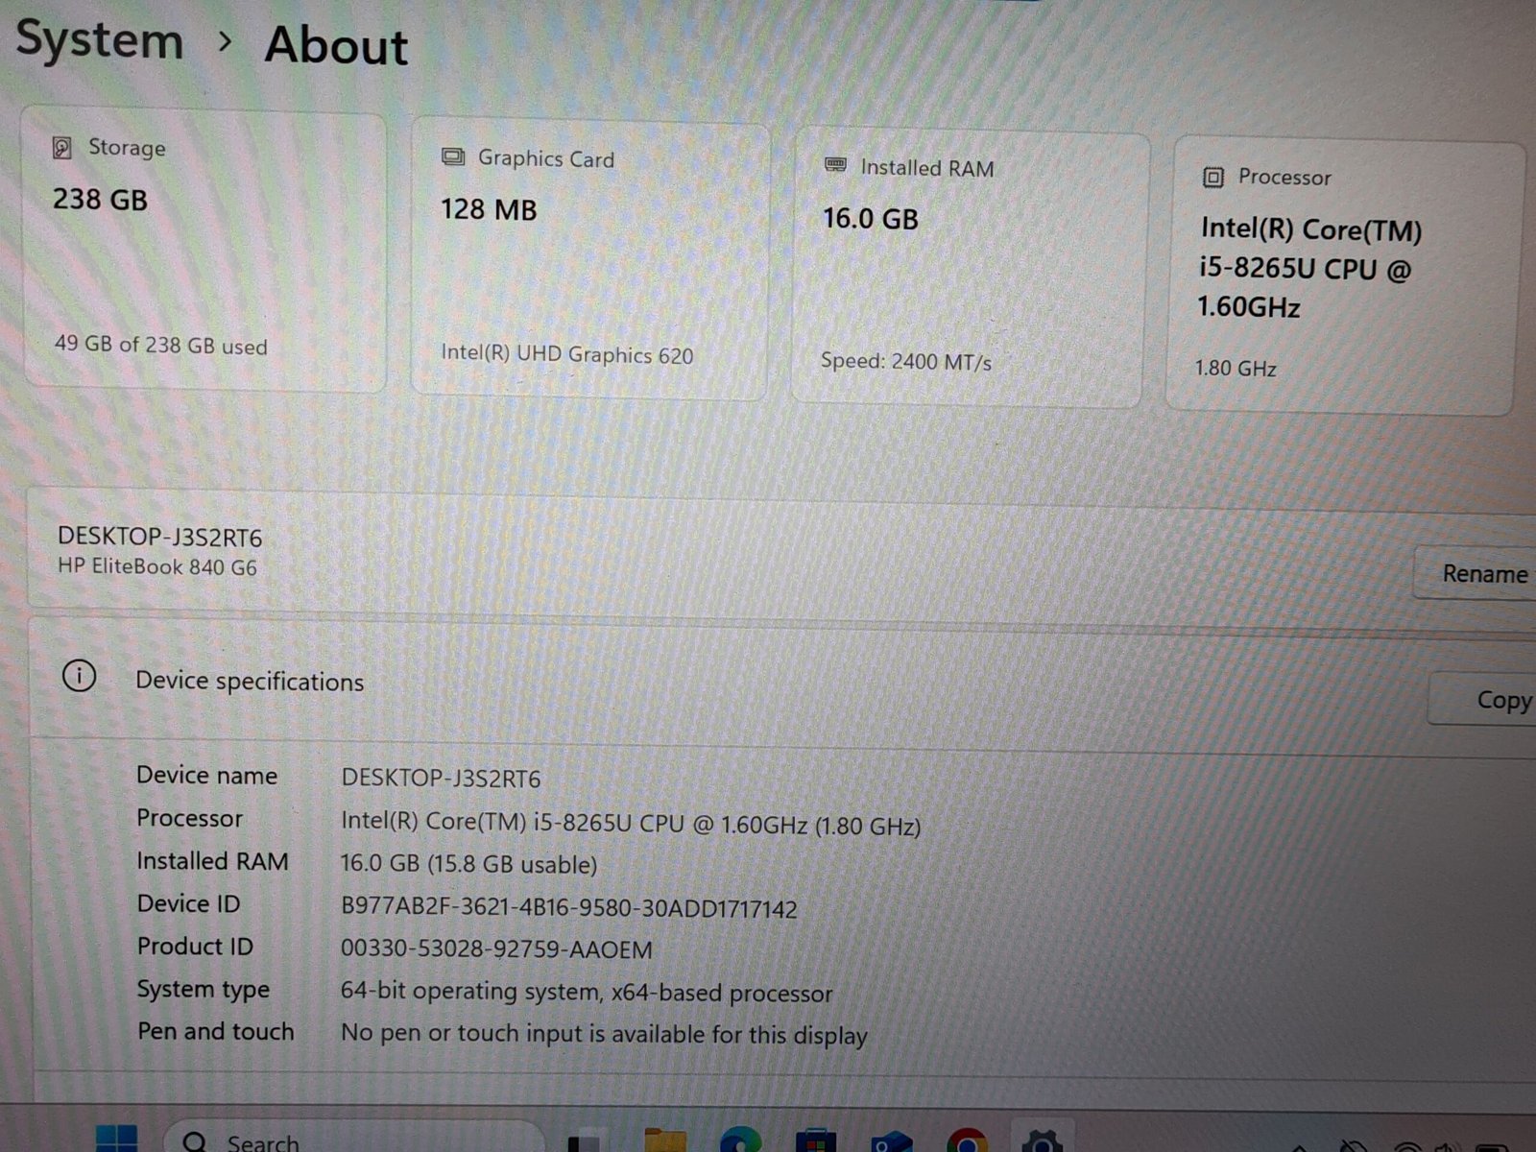Open the Windows Start menu
The width and height of the screenshot is (1536, 1152).
coord(116,1140)
